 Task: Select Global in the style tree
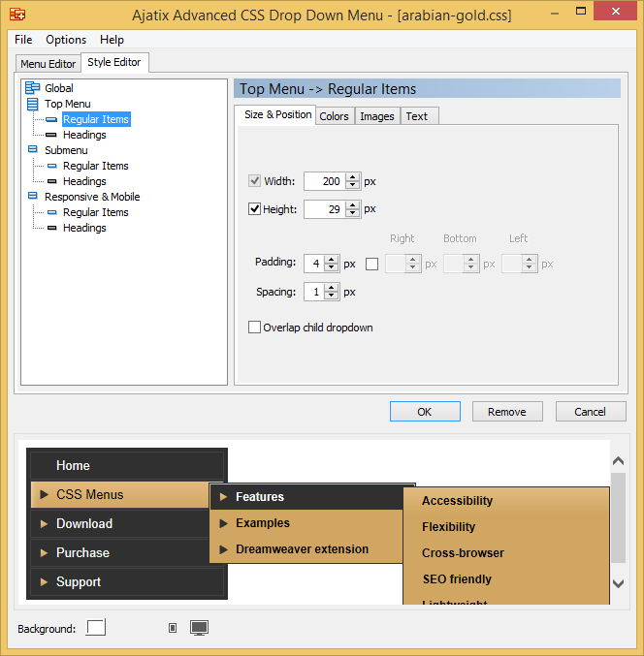[x=59, y=88]
